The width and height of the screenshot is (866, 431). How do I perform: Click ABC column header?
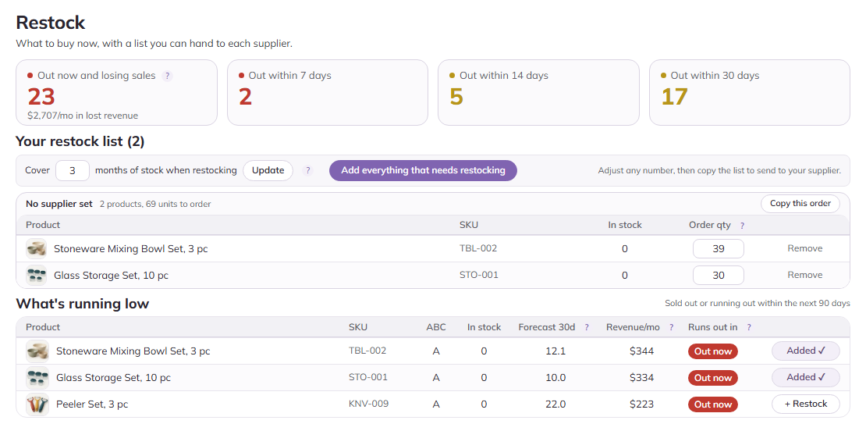436,327
